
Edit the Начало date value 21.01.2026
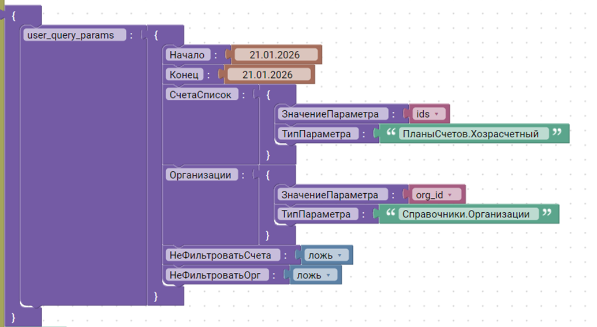coord(276,55)
